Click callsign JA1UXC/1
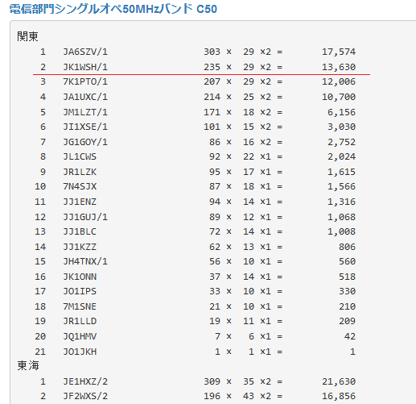Viewport: 416px width, 404px height. point(85,97)
